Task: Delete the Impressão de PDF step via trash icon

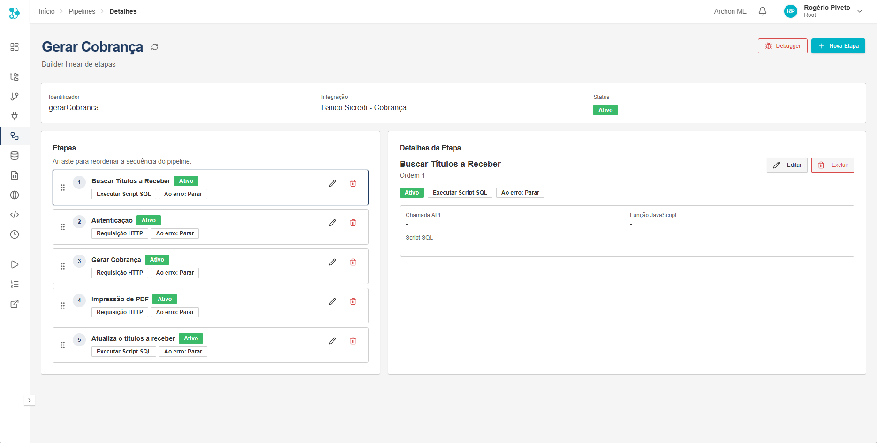Action: (x=353, y=301)
